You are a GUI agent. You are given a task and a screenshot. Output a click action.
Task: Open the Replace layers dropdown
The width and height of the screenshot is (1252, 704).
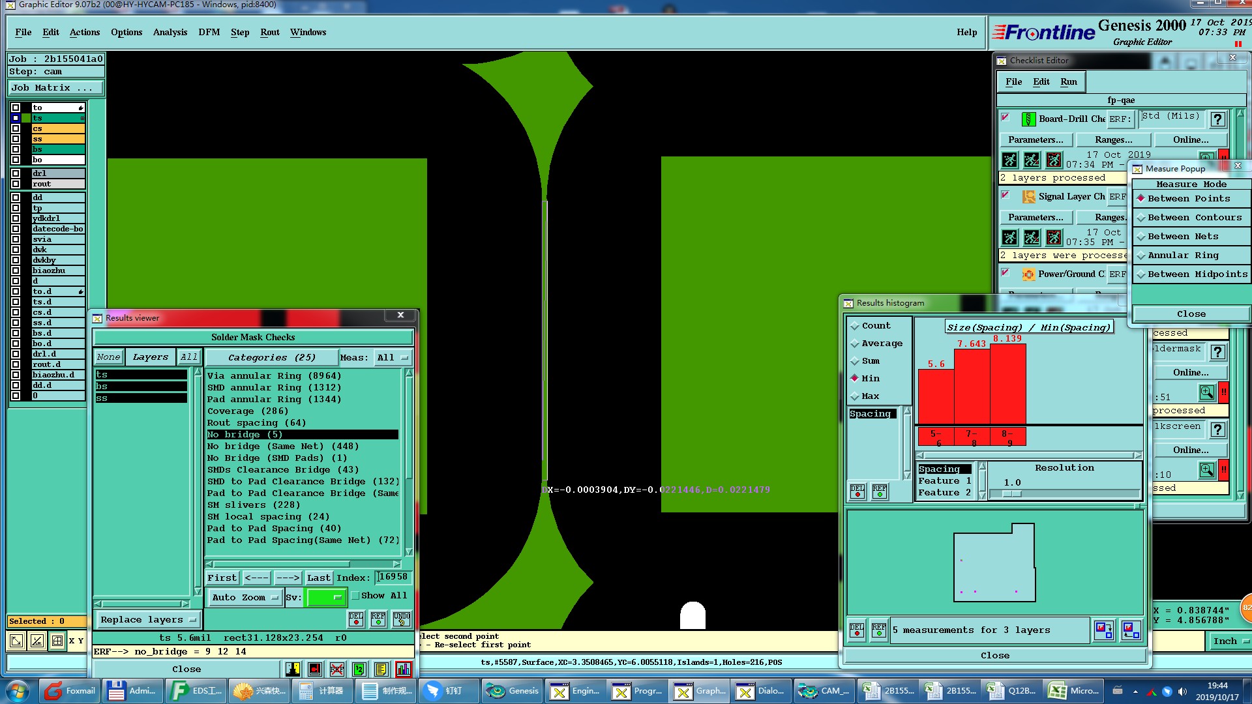pos(149,619)
